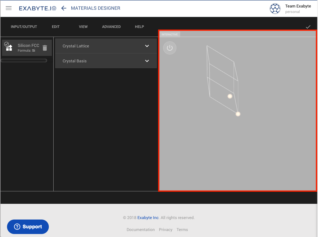Screen dimensions: 318x237
Task: Open the hamburger navigation menu
Action: [x=9, y=8]
